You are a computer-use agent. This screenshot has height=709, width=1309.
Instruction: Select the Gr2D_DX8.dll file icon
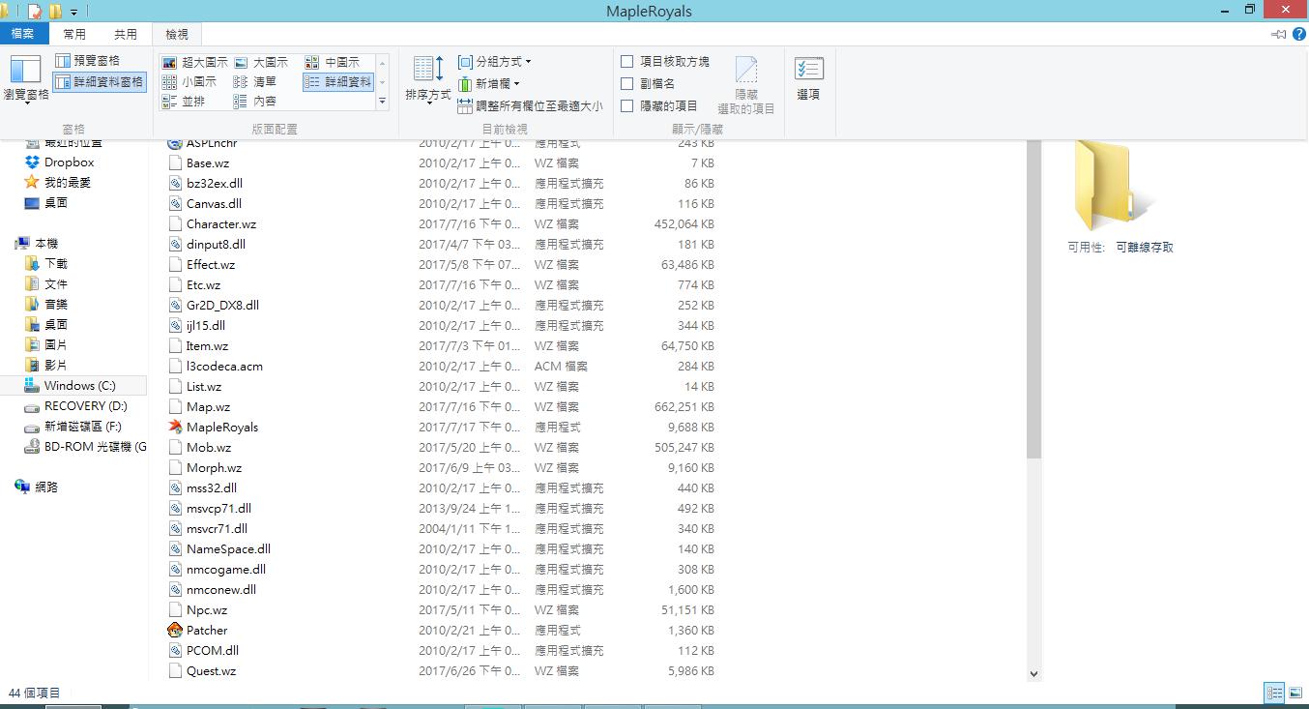tap(175, 305)
